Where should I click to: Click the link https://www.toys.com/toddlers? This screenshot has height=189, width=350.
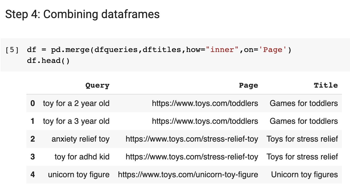(205, 103)
